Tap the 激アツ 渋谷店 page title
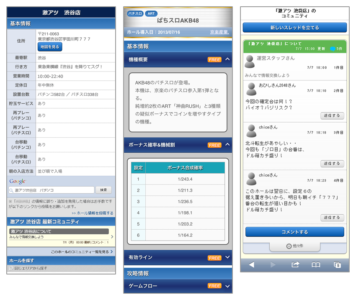Image resolution: width=356 pixels, height=300 pixels. click(x=61, y=13)
